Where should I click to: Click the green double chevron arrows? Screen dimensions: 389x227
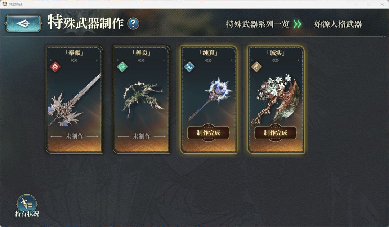point(298,24)
